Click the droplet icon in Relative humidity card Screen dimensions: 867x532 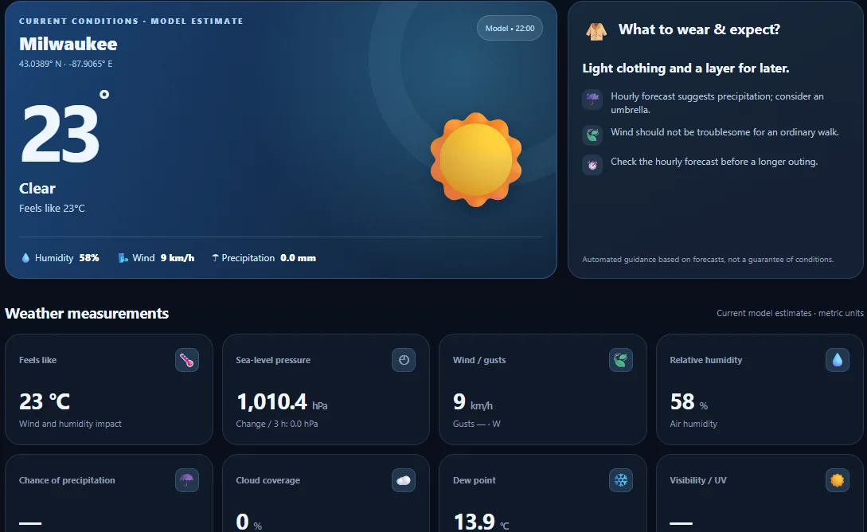[837, 361]
